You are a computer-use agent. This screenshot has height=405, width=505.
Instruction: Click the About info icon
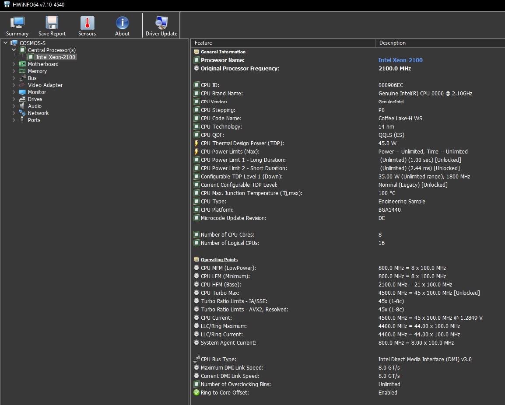pyautogui.click(x=122, y=25)
